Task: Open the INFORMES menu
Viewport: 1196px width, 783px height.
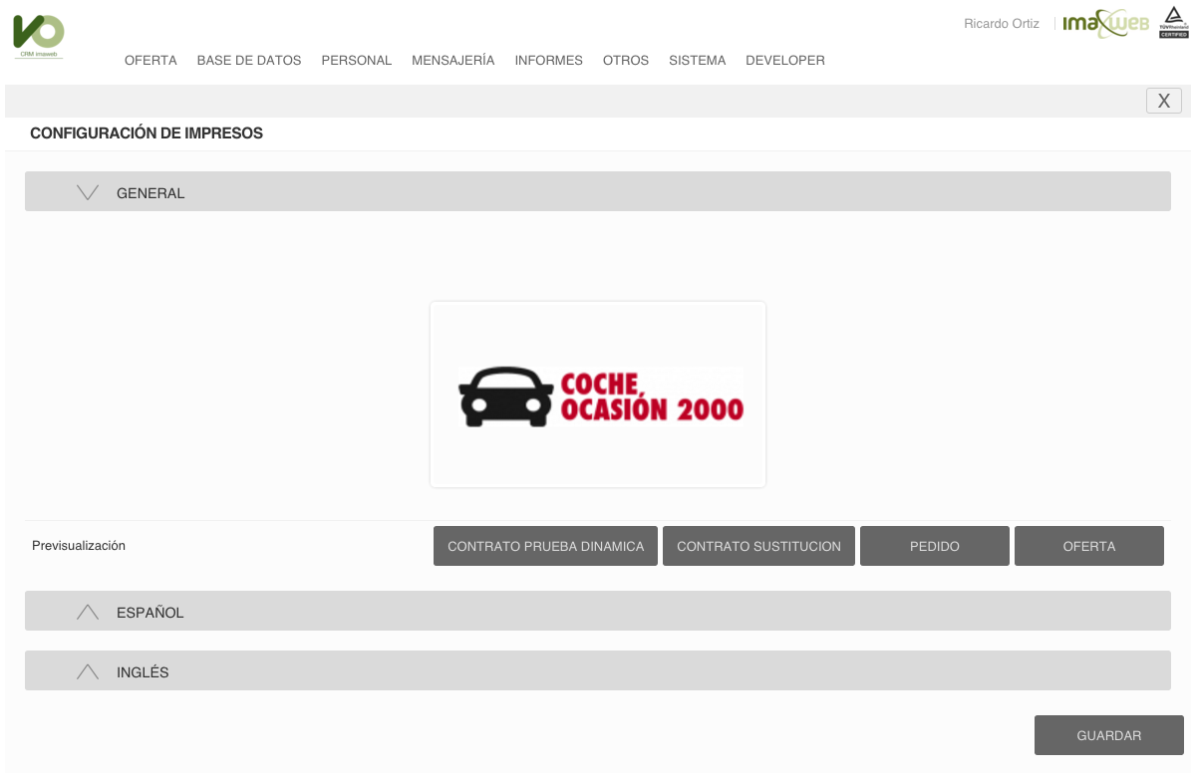Action: coord(549,60)
